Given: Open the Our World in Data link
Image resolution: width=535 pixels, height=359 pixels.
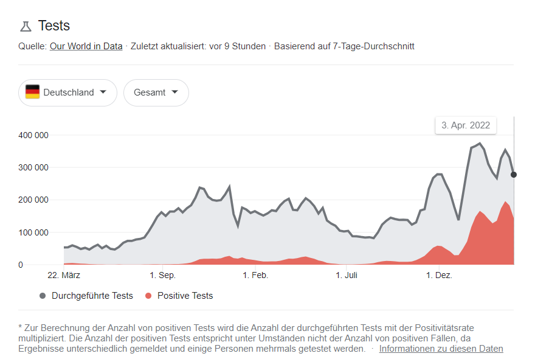Looking at the screenshot, I should 86,46.
